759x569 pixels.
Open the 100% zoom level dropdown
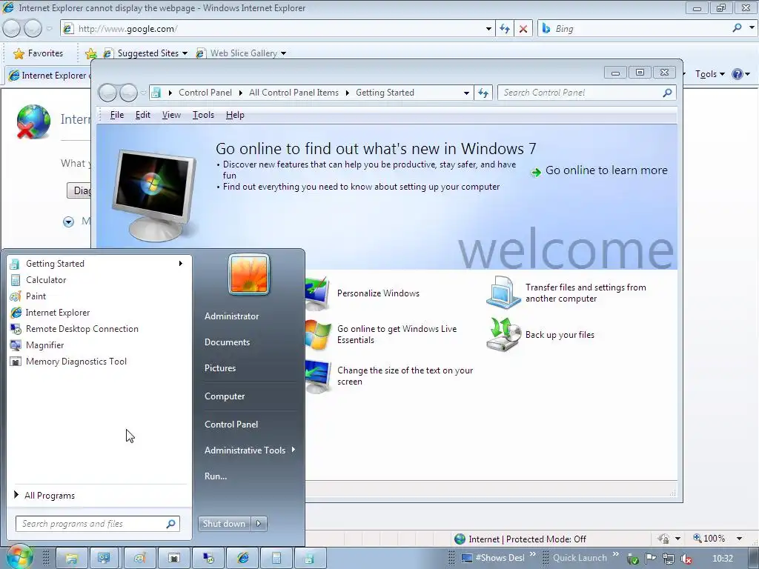tap(739, 539)
